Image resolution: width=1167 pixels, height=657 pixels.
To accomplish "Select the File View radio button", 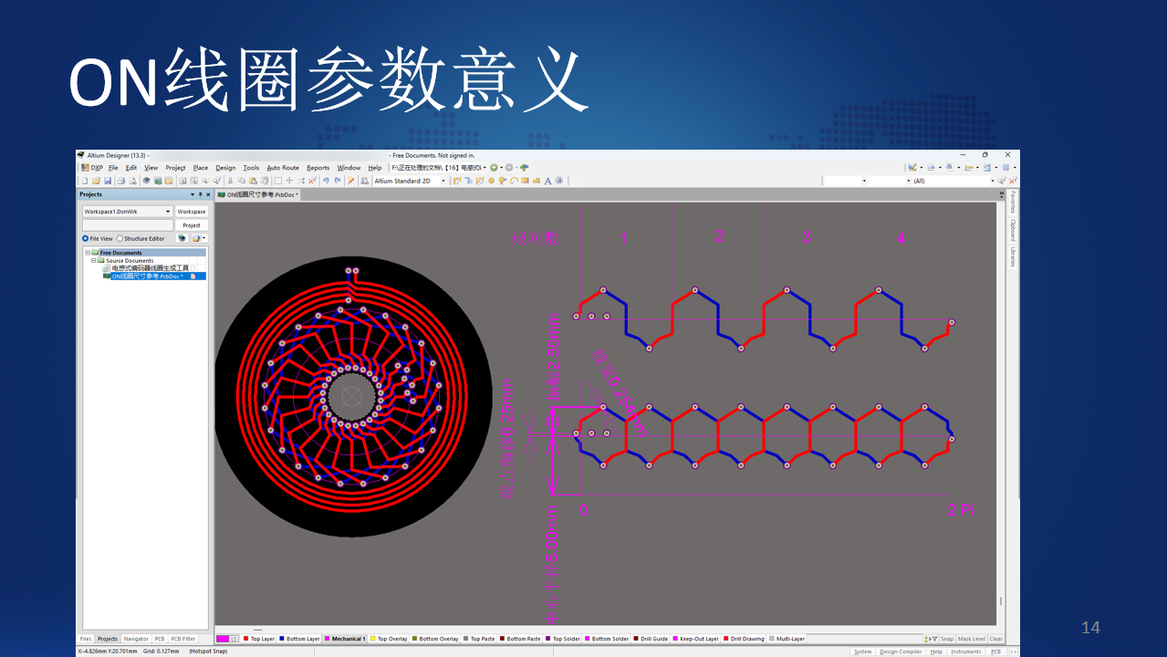I will pos(85,238).
